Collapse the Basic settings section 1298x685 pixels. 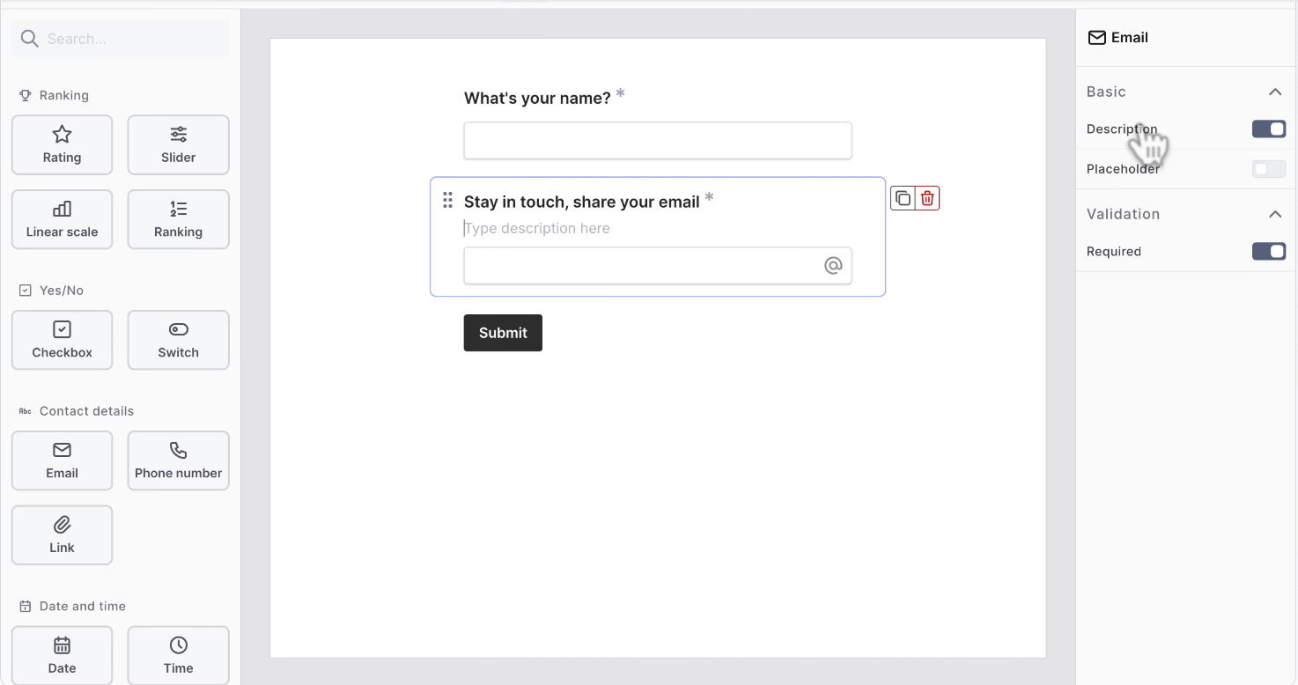coord(1274,92)
